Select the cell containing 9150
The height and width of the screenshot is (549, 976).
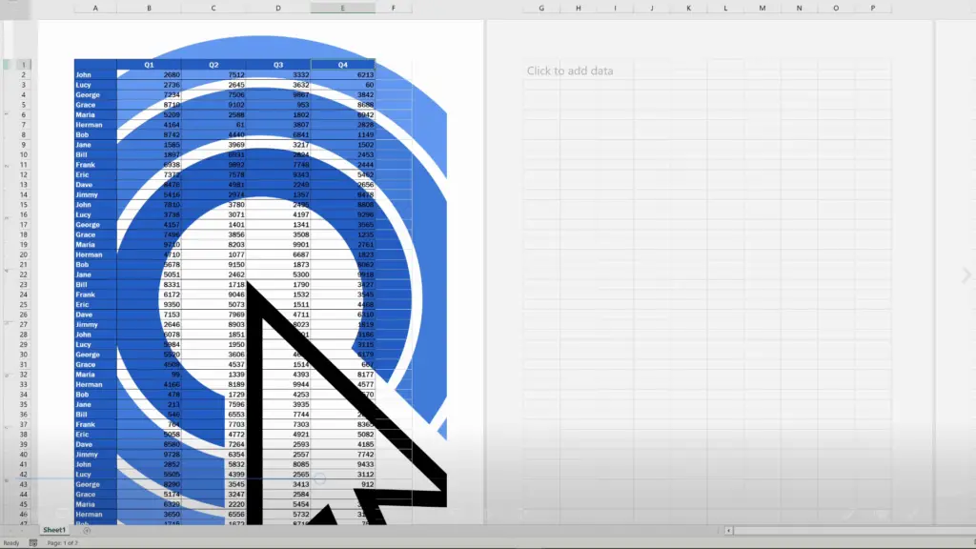point(213,265)
